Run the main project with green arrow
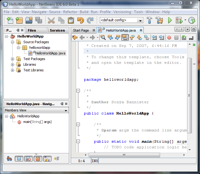Image resolution: width=200 pixels, height=174 pixels. coord(170,20)
